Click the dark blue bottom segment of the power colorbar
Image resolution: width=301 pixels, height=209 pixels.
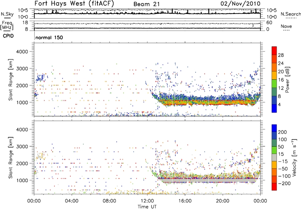(x=274, y=108)
